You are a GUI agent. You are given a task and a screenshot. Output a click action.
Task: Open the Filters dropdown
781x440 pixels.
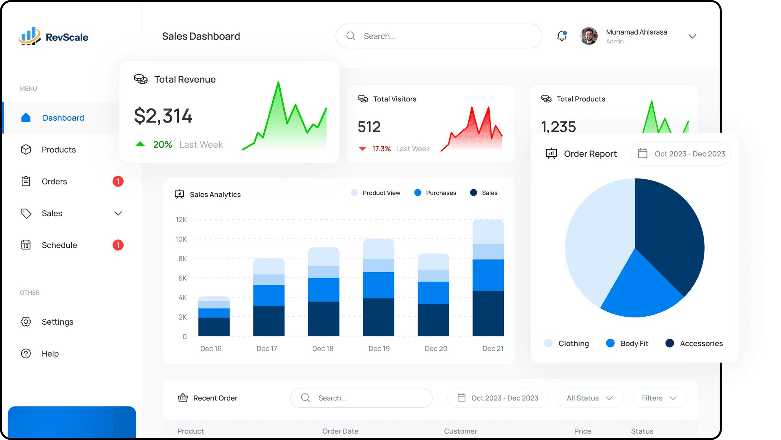[659, 398]
